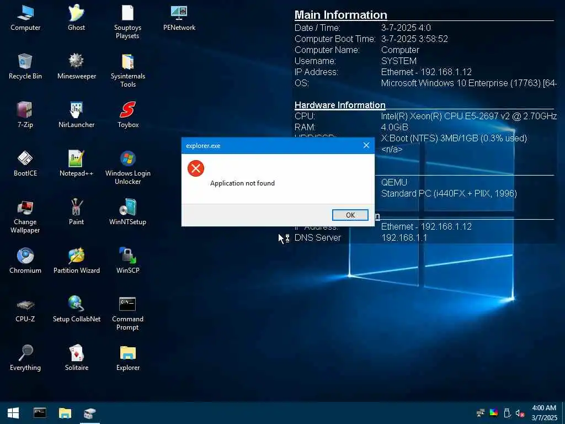Launch the Solitaire desktop shortcut
The width and height of the screenshot is (565, 424).
[x=76, y=358]
